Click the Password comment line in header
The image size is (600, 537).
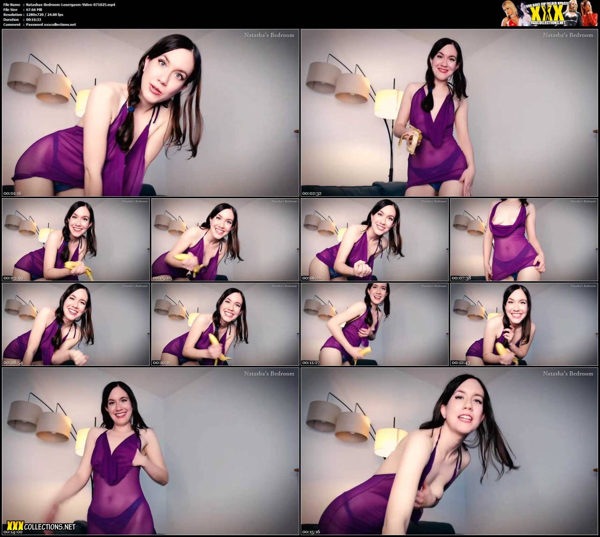(x=51, y=24)
